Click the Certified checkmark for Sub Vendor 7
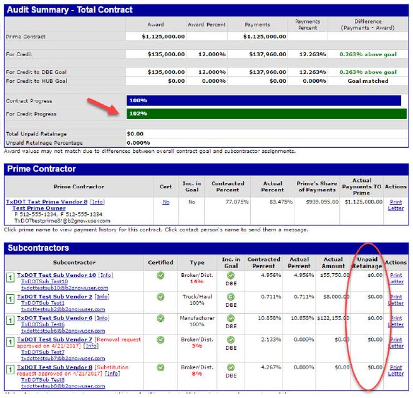413x398 pixels. (x=161, y=340)
